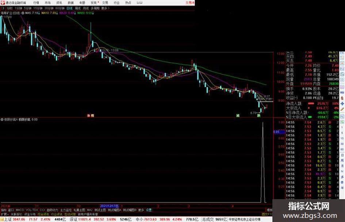Select the 60 minute shortcut in right sidebar
The width and height of the screenshot is (345, 222).
pos(342,149)
